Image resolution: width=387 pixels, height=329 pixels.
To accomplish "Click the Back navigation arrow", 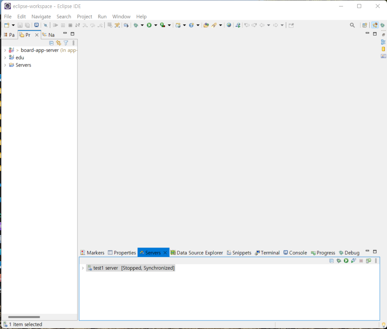I will pyautogui.click(x=262, y=25).
